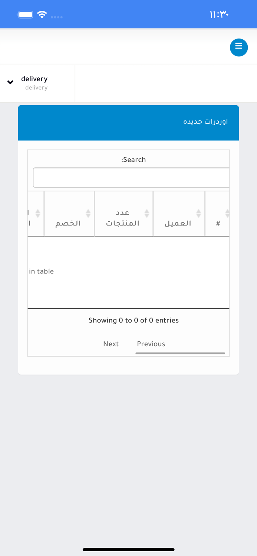Click the sort icon on the # column
This screenshot has width=257, height=556.
227,213
